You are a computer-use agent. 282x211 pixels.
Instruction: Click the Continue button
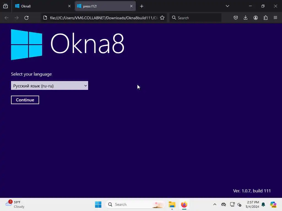pyautogui.click(x=25, y=100)
